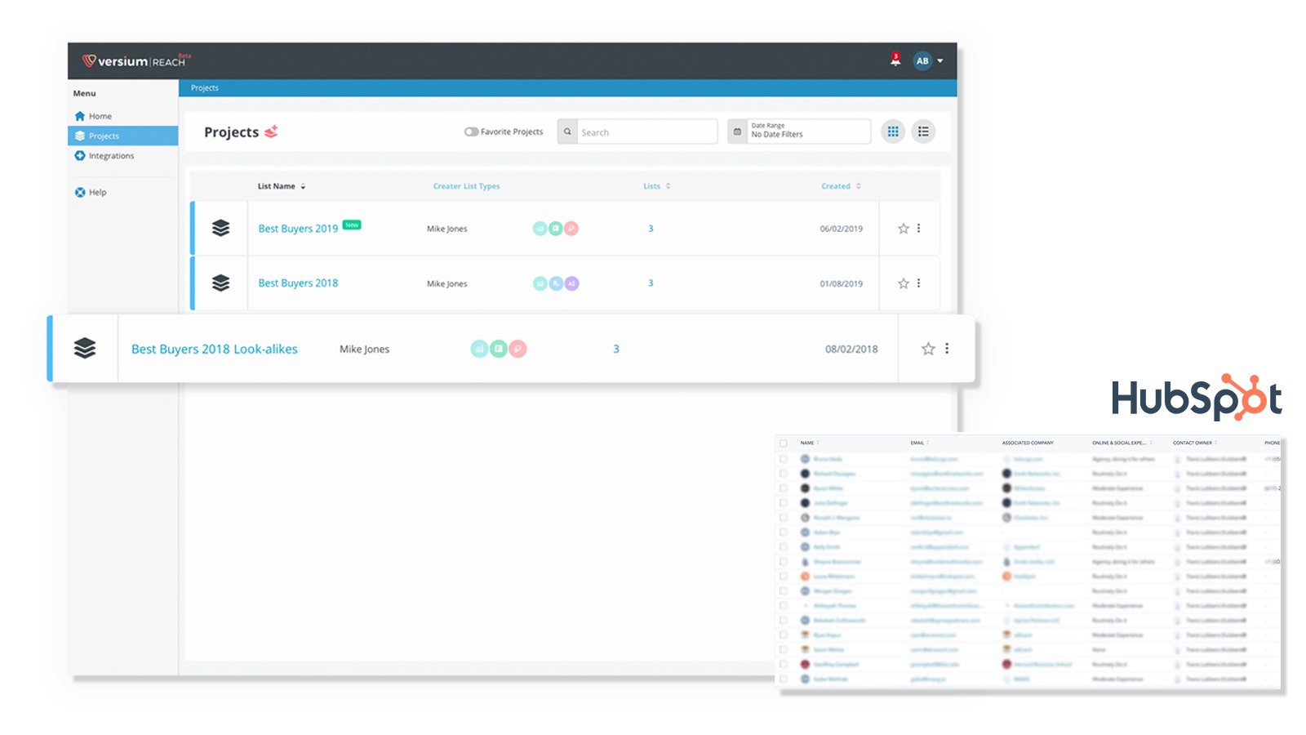
Task: Toggle Favorite Projects switch
Action: tap(471, 131)
